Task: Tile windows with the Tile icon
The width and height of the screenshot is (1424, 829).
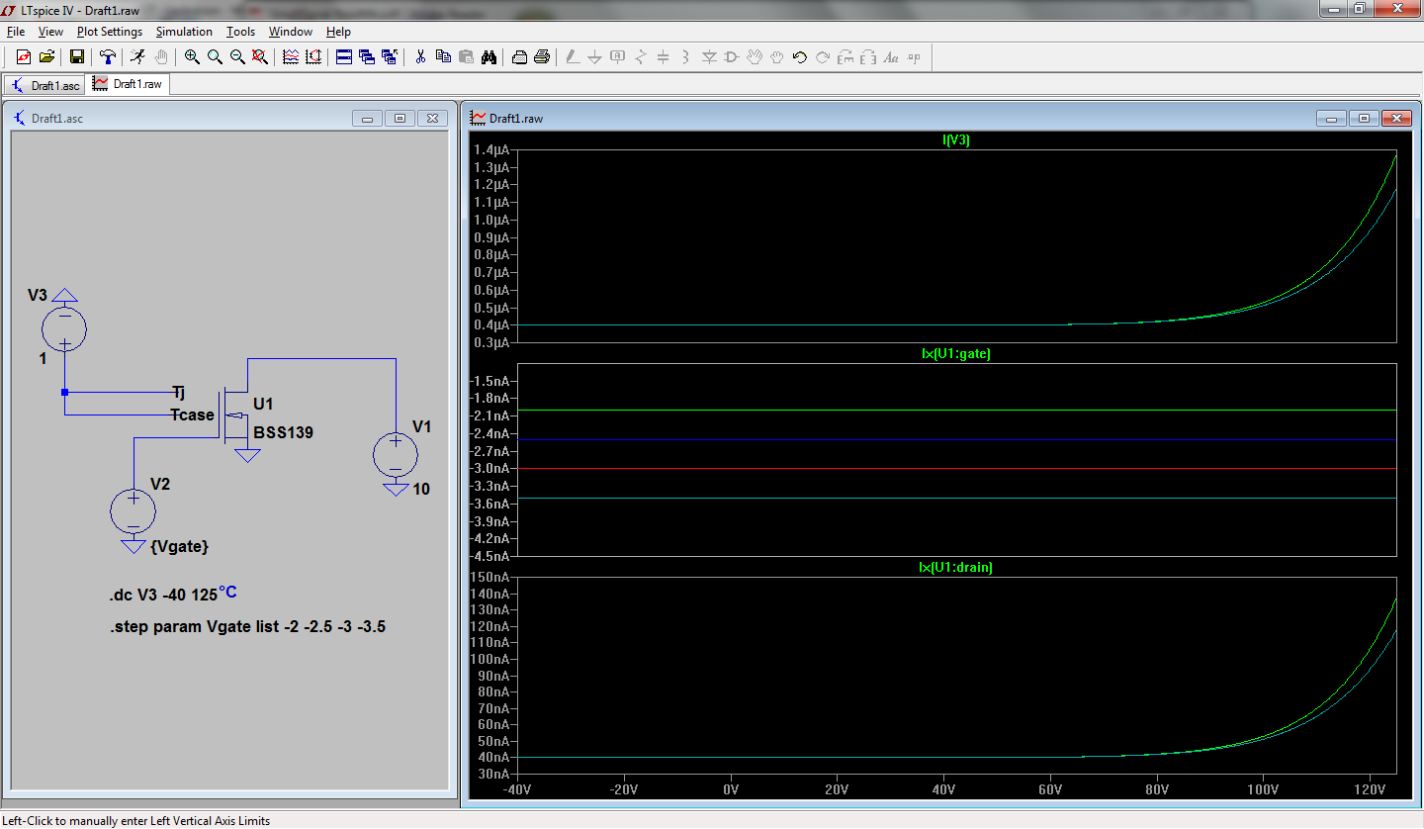Action: point(344,57)
